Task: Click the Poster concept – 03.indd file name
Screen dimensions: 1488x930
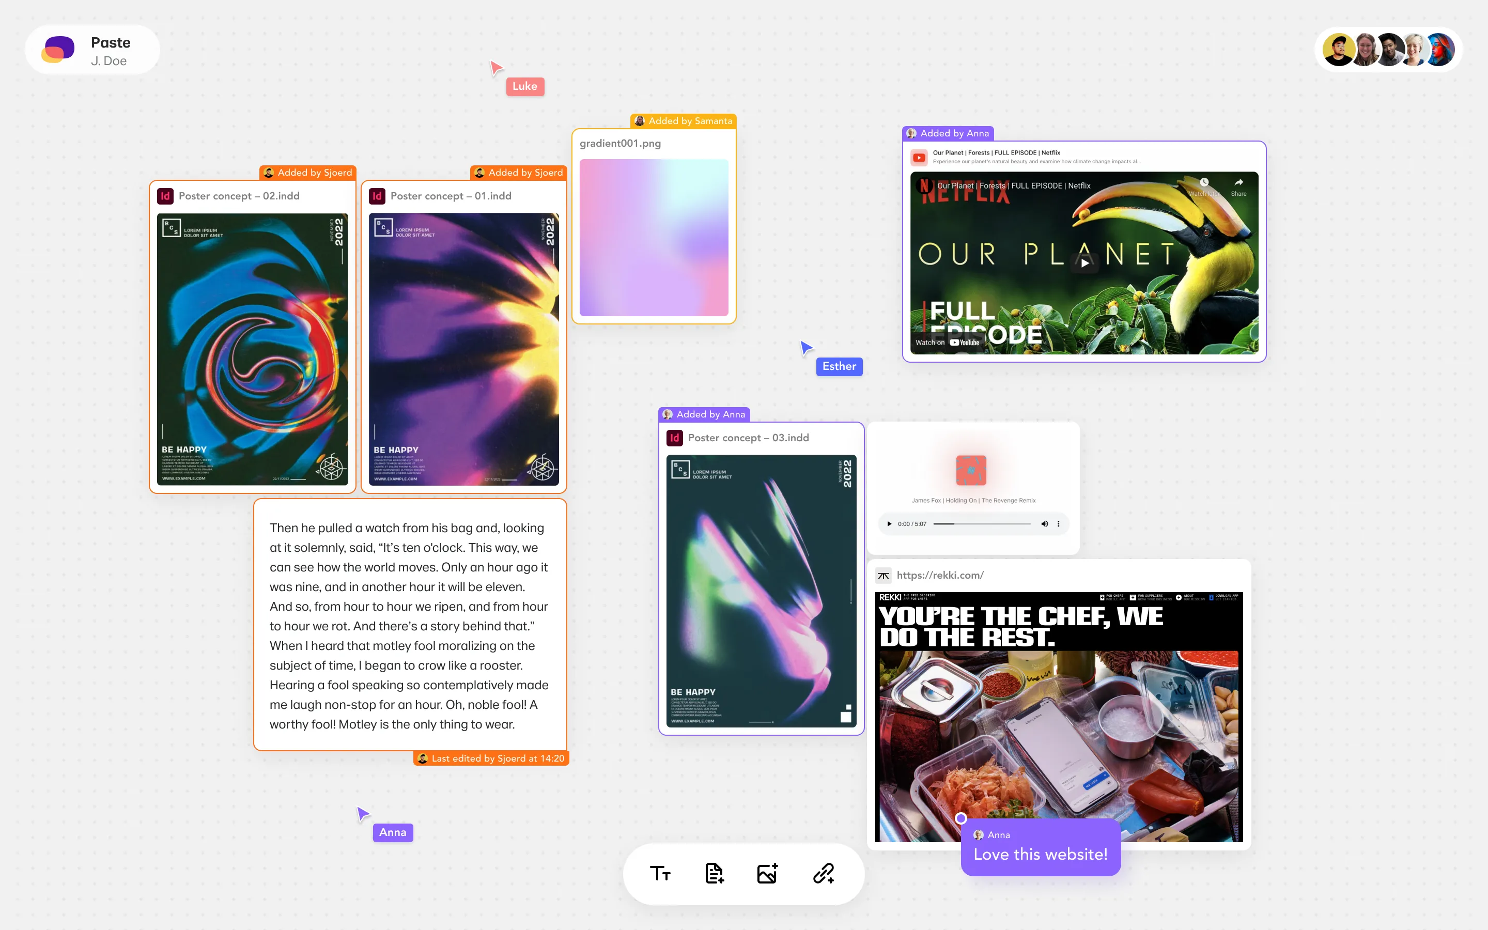Action: pyautogui.click(x=748, y=438)
